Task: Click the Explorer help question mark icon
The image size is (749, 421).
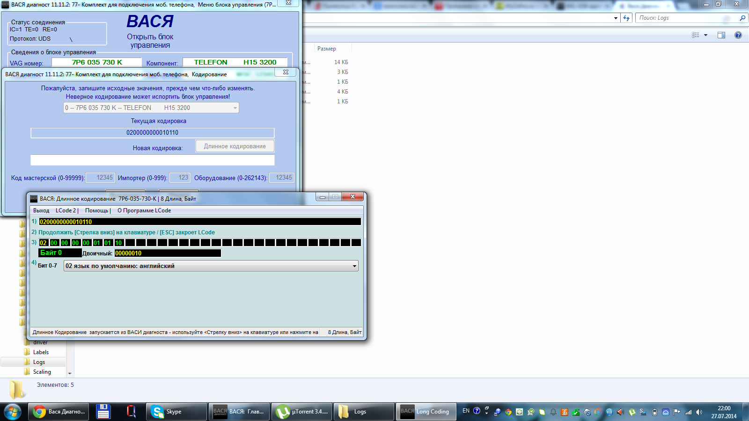Action: click(x=738, y=35)
